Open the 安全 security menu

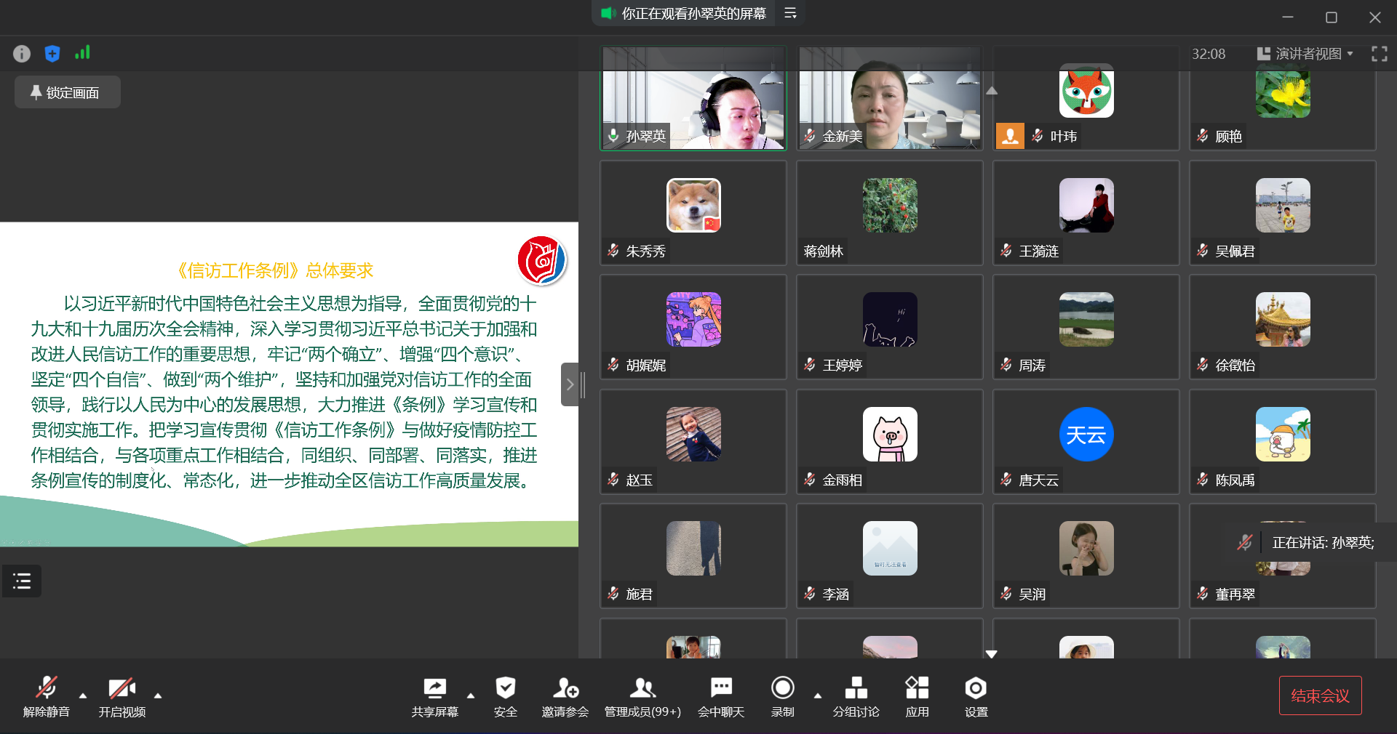[506, 696]
